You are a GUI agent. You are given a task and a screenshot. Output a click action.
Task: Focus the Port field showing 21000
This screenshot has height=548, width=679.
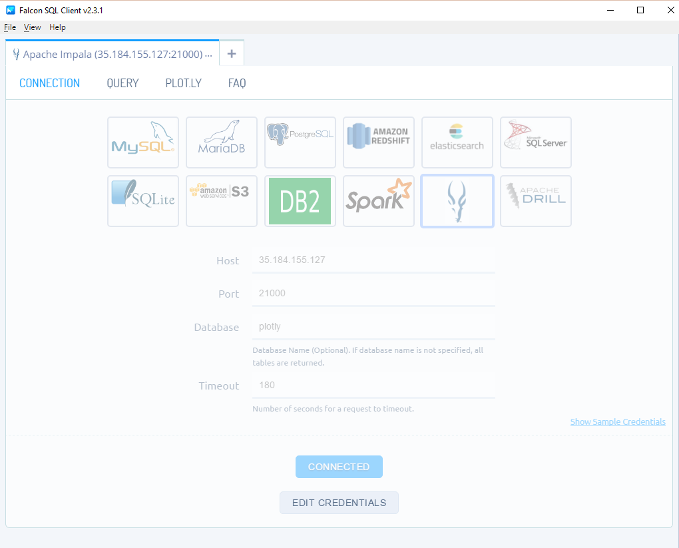(x=373, y=293)
